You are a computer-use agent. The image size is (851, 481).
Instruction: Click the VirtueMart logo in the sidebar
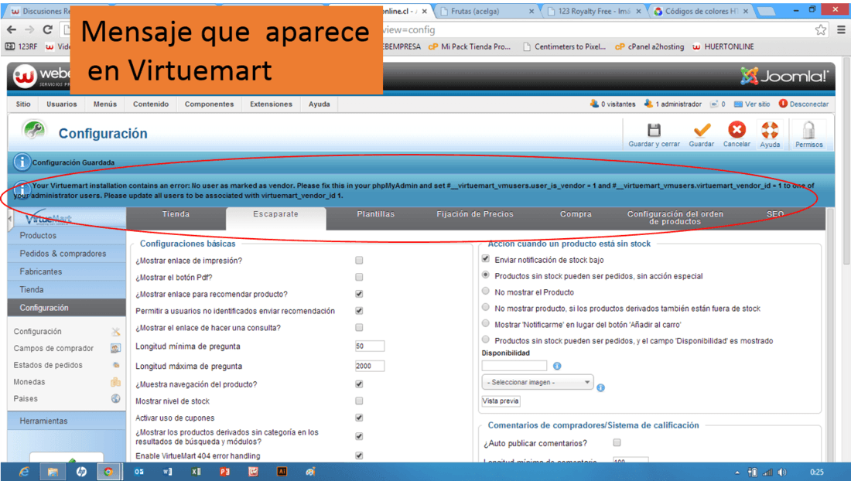(x=49, y=218)
